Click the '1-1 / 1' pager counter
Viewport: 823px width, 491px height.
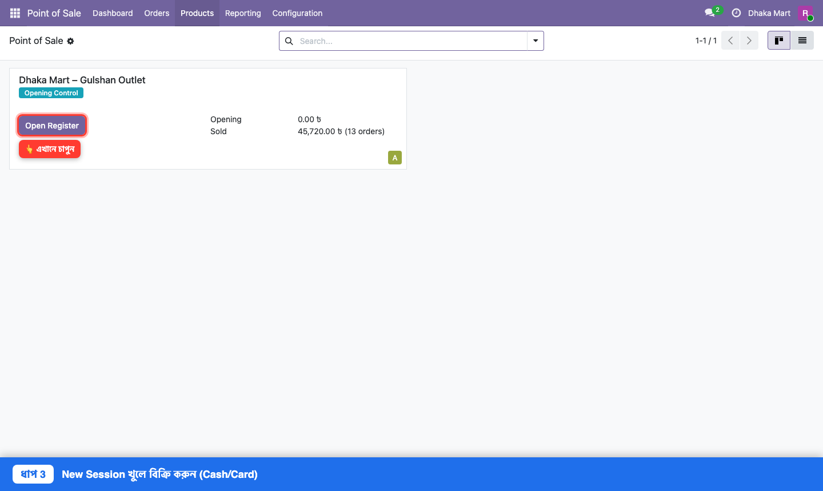coord(706,41)
